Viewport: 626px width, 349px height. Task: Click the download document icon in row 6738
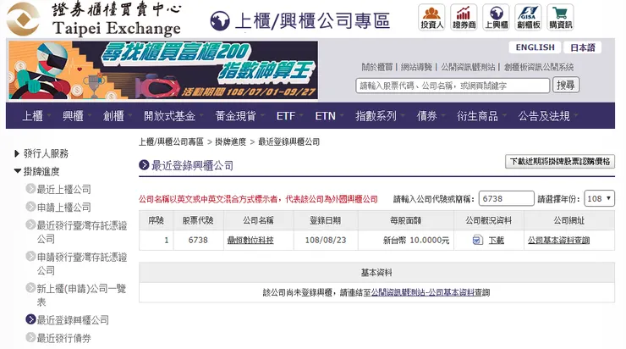[477, 241]
